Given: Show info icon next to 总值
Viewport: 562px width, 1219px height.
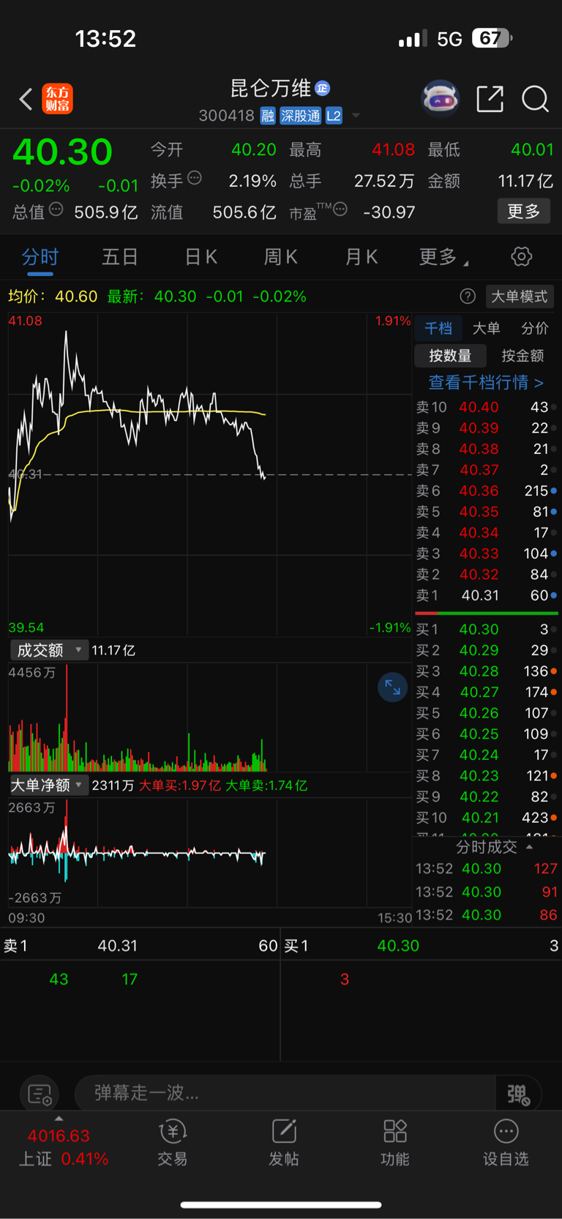Looking at the screenshot, I should coord(56,209).
